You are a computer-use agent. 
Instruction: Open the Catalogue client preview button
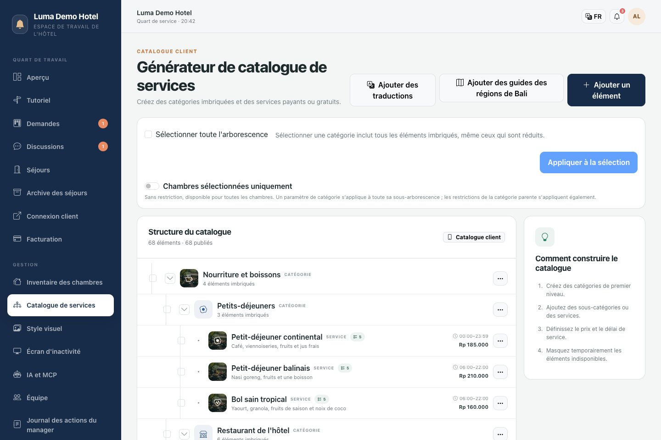[474, 237]
